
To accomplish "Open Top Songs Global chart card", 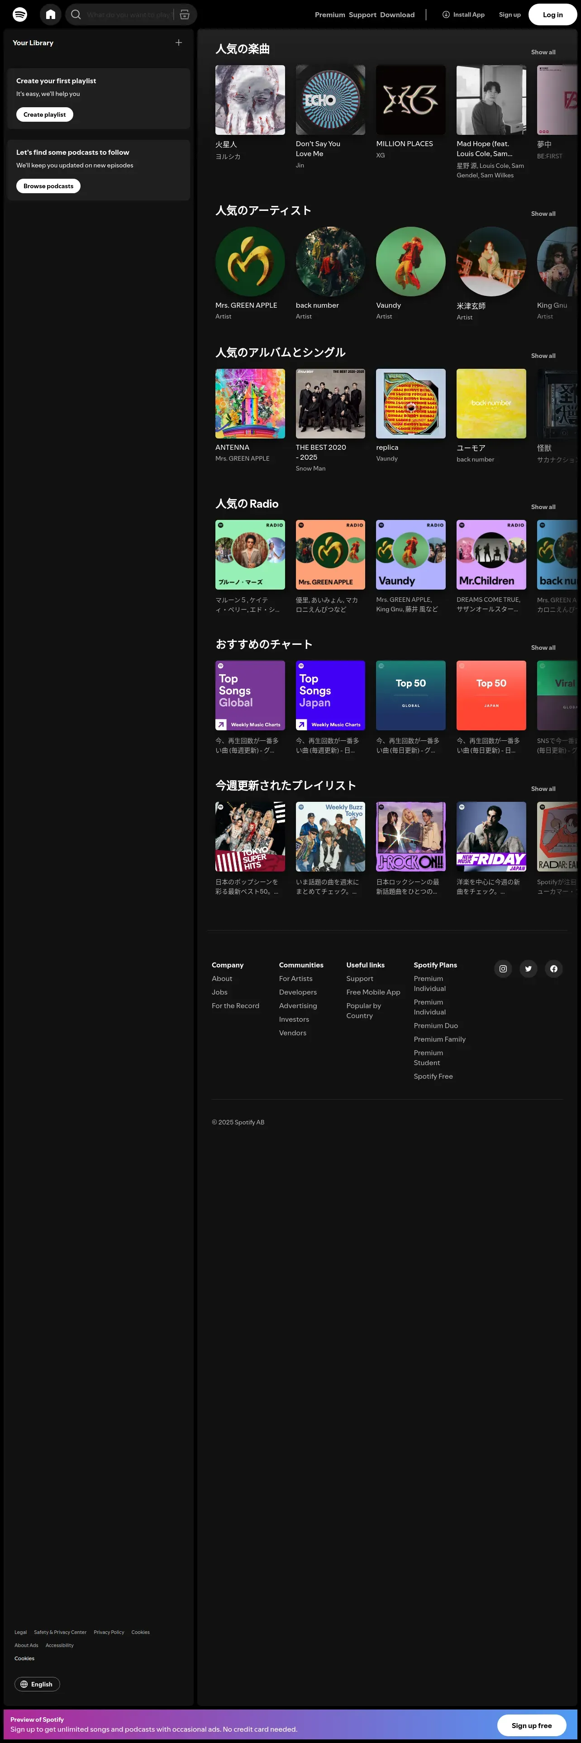I will point(250,695).
